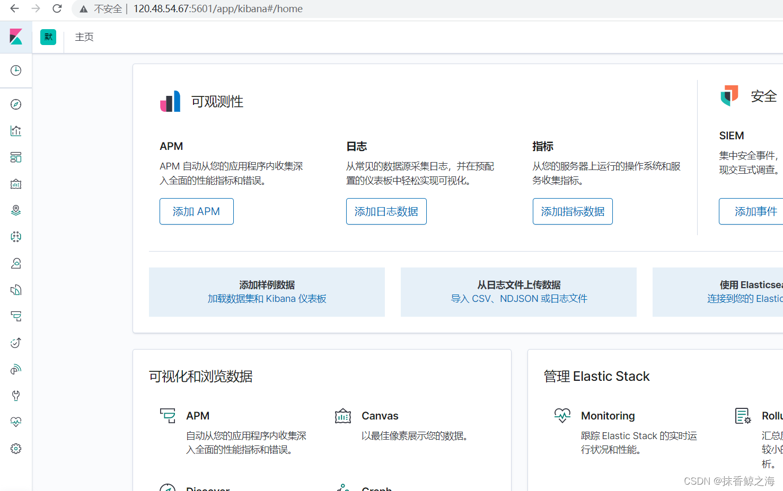Open the APM card title link

198,416
